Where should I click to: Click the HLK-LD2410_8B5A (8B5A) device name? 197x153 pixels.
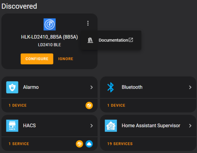point(49,37)
